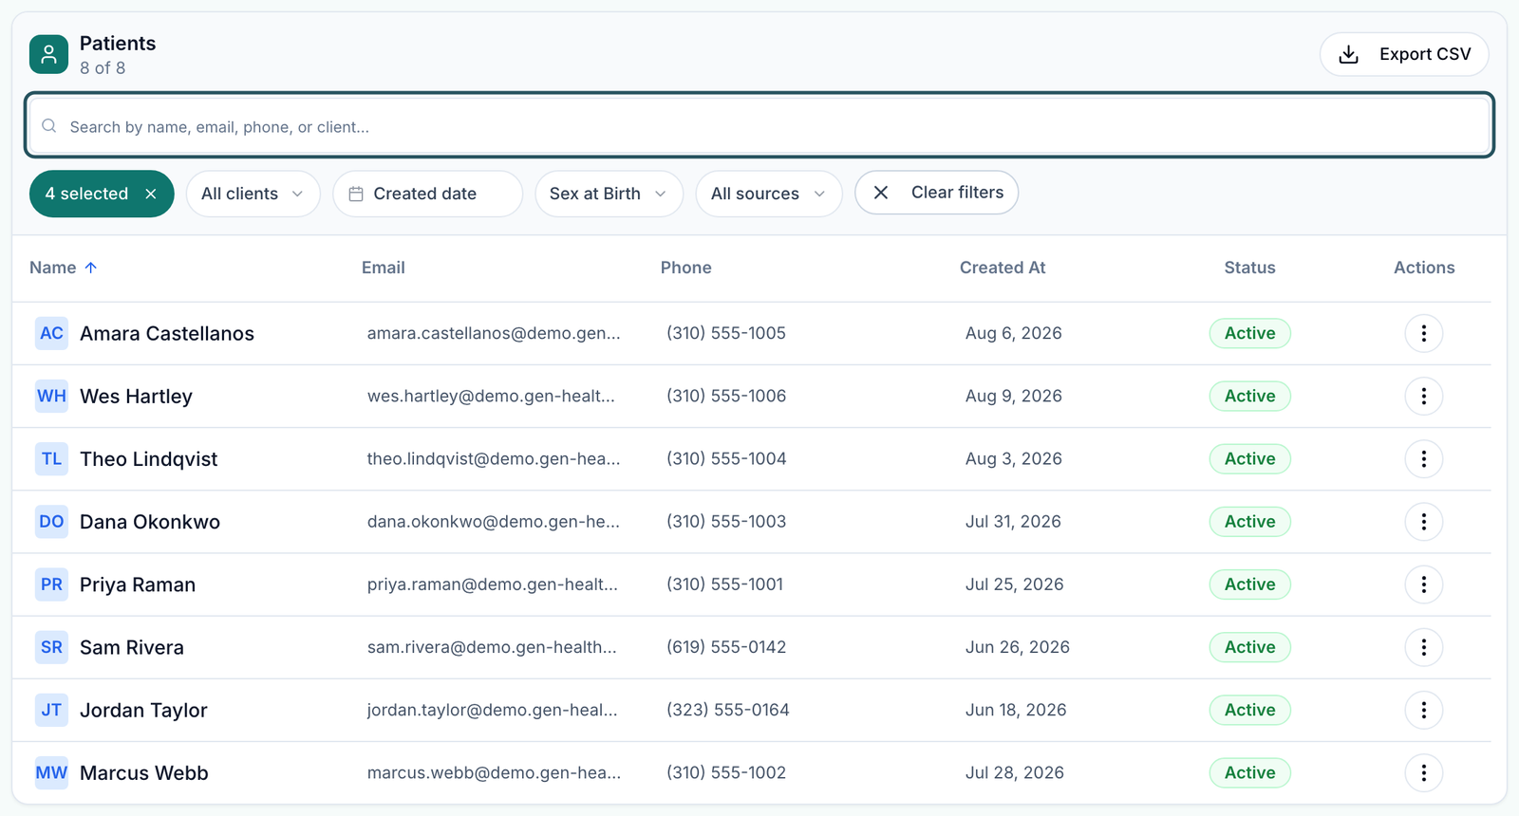The width and height of the screenshot is (1519, 816).
Task: Click the magnifier icon in search bar
Action: click(49, 126)
